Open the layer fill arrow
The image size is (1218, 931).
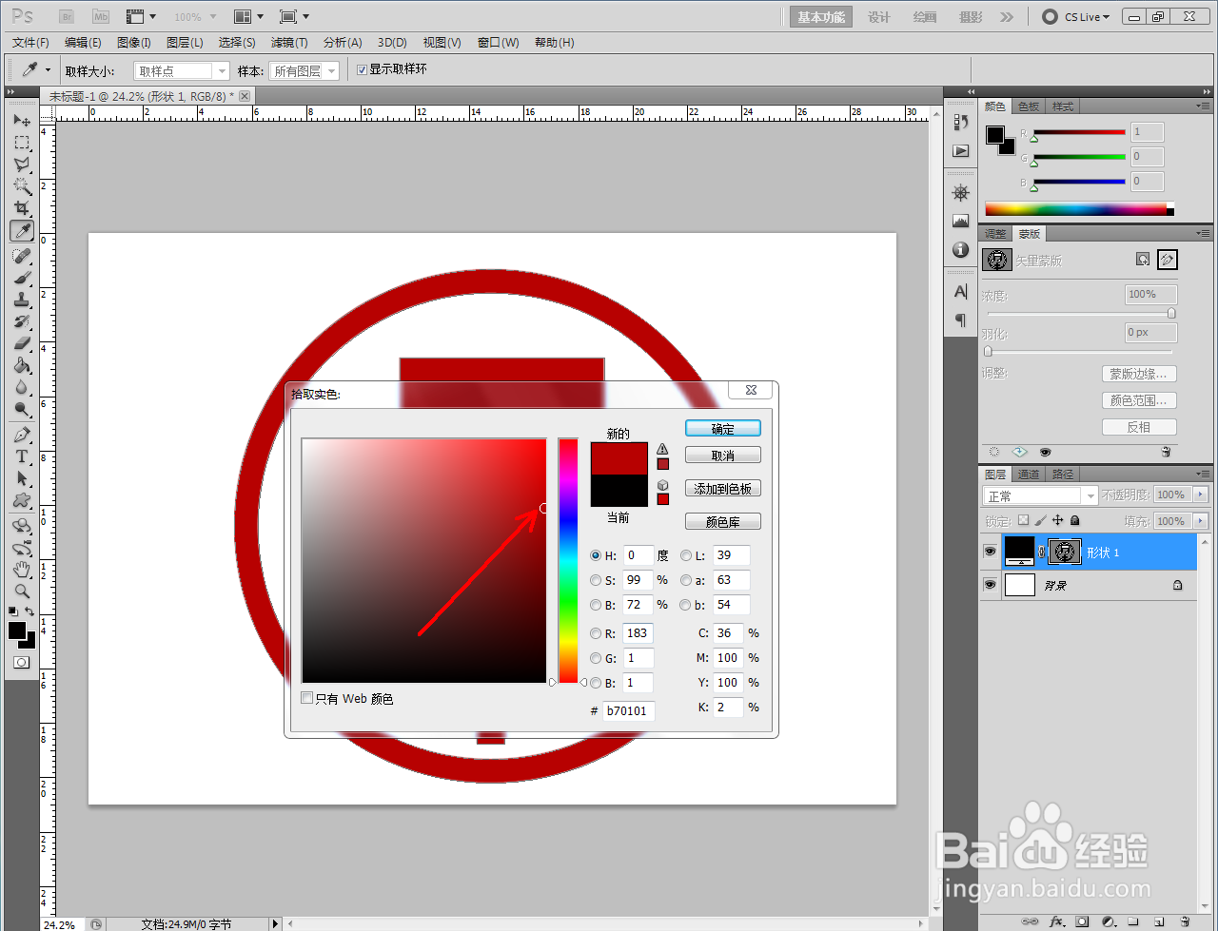1200,521
